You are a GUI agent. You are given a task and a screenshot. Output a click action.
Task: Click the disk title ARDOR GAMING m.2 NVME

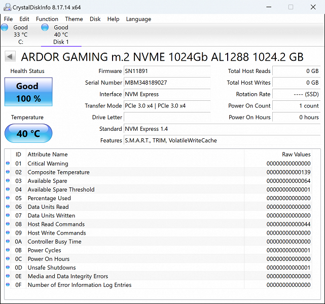162,57
